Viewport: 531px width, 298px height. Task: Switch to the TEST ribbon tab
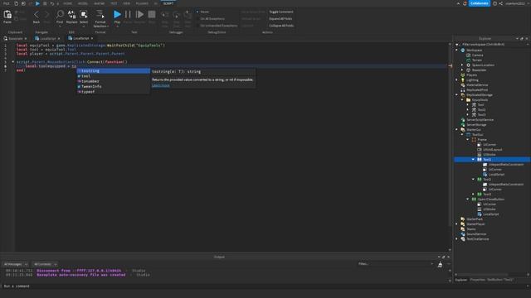click(114, 3)
